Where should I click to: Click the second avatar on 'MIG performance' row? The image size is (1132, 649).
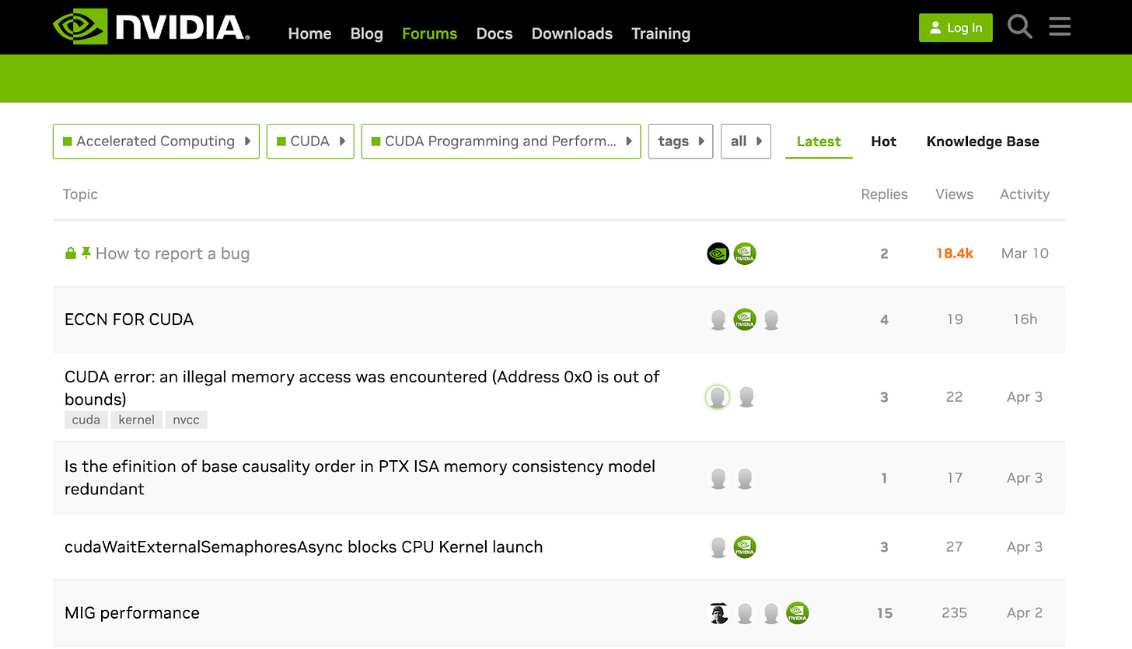click(x=745, y=613)
